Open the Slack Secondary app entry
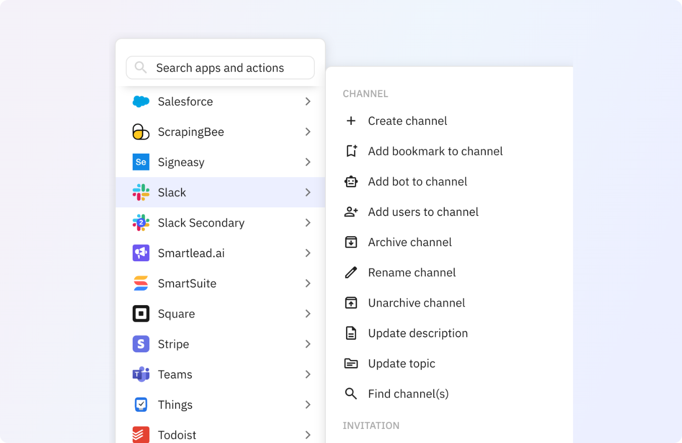The width and height of the screenshot is (682, 443). pos(220,223)
